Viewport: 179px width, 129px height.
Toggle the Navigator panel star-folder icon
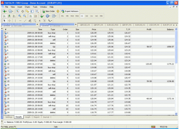27,11
